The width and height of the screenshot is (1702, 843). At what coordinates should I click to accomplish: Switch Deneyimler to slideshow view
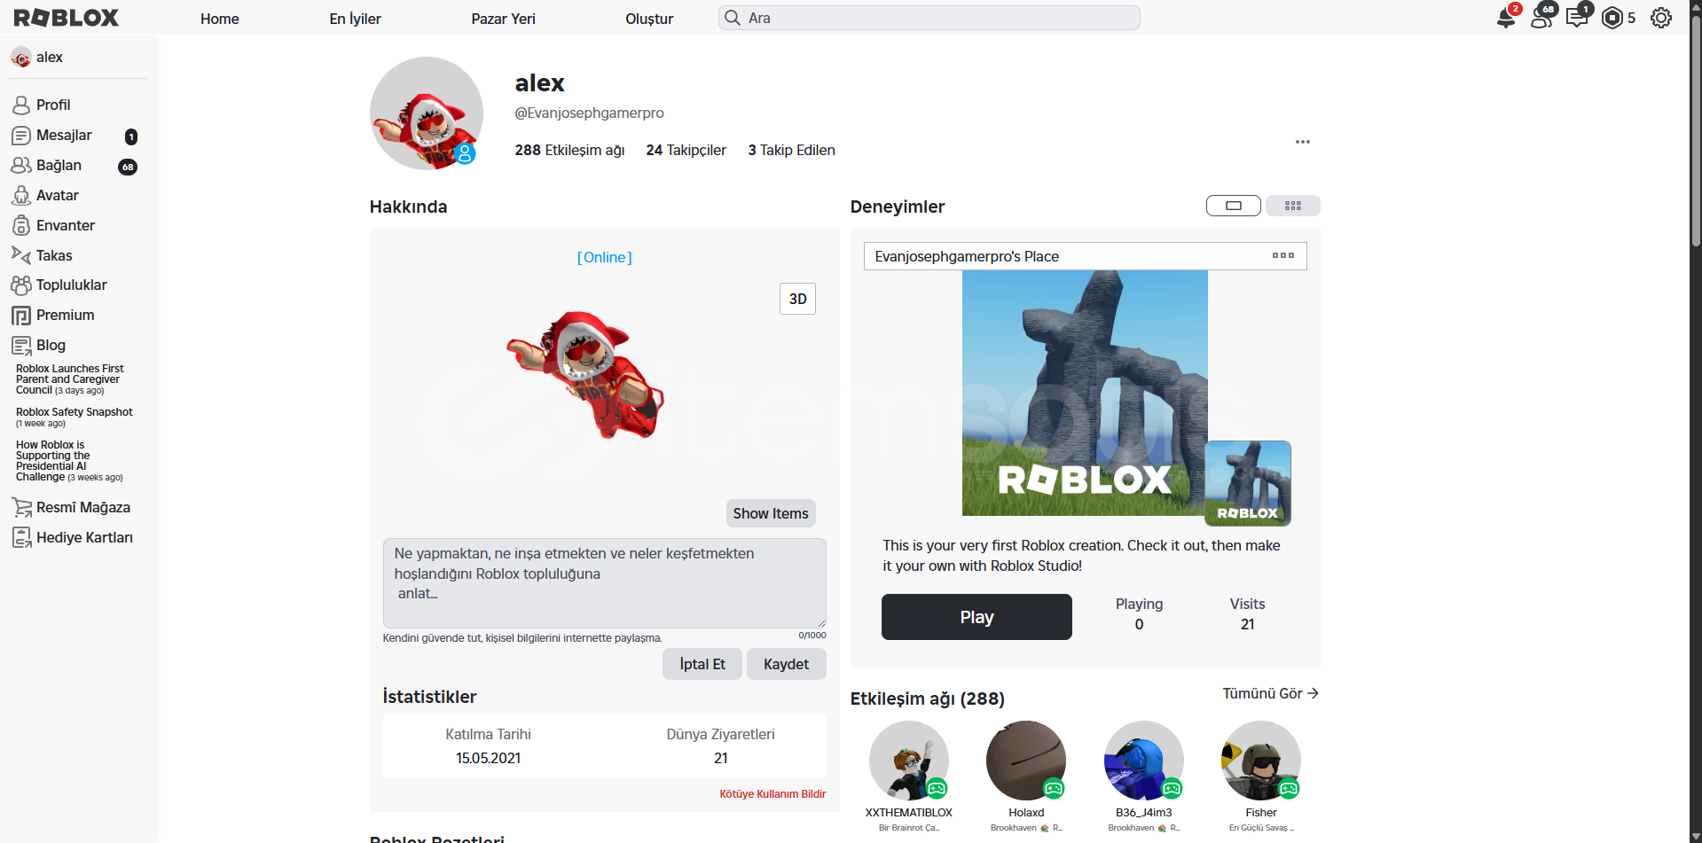pos(1234,206)
